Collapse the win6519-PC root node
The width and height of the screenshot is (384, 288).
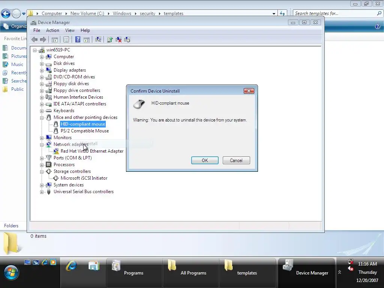35,51
